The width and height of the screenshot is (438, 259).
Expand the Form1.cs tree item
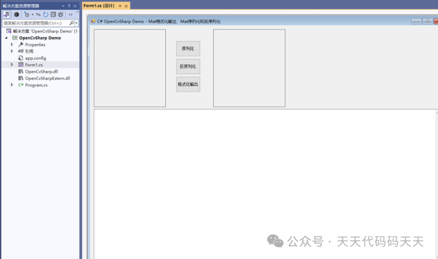[12, 64]
